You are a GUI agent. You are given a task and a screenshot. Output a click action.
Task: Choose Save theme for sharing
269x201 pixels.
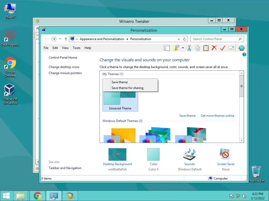pyautogui.click(x=130, y=88)
